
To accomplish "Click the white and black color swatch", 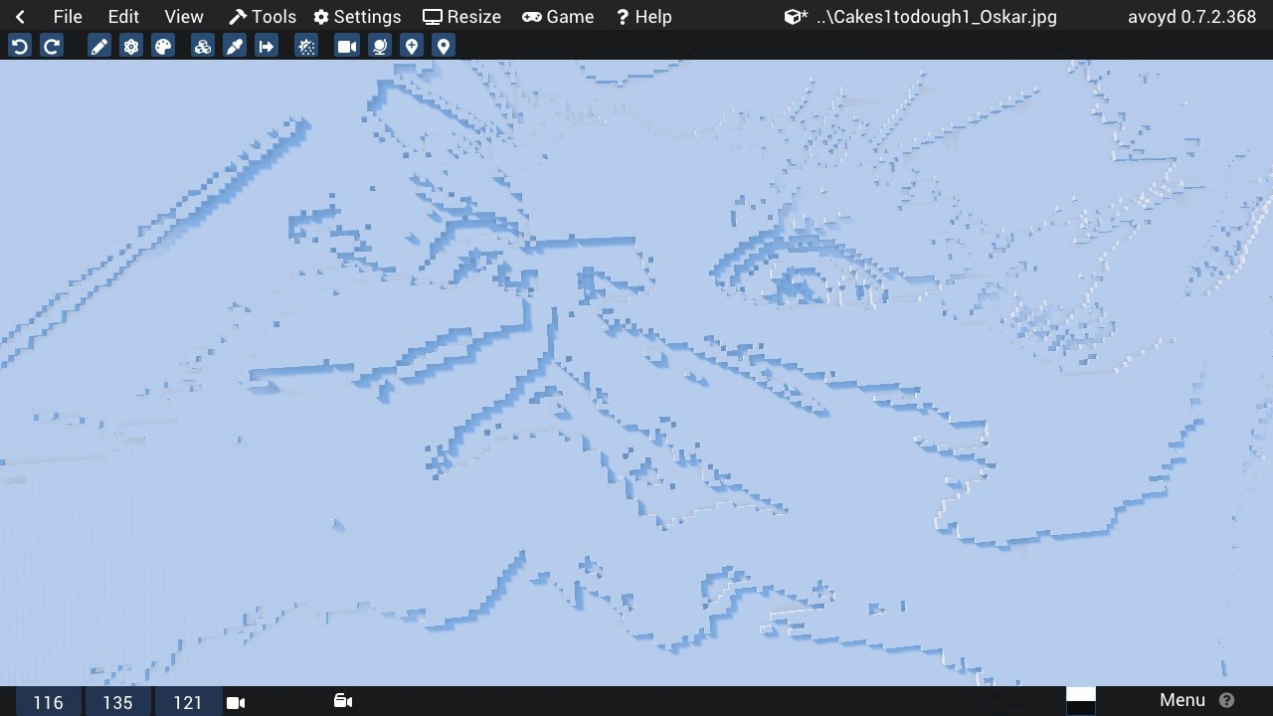I will click(1080, 700).
